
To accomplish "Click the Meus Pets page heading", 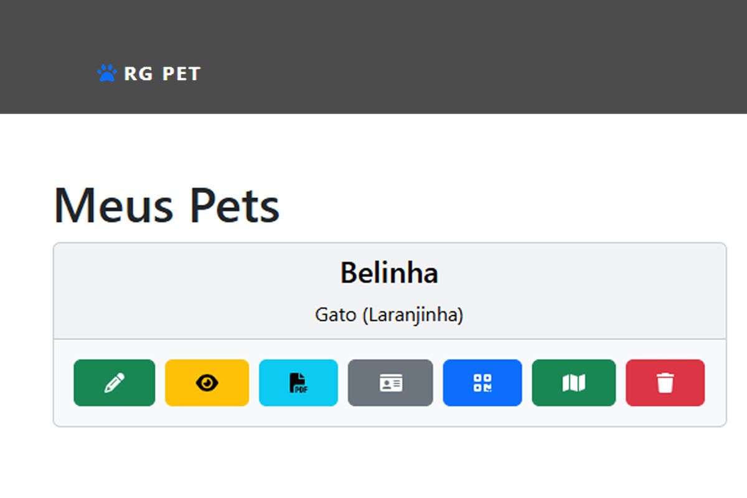I will click(167, 205).
